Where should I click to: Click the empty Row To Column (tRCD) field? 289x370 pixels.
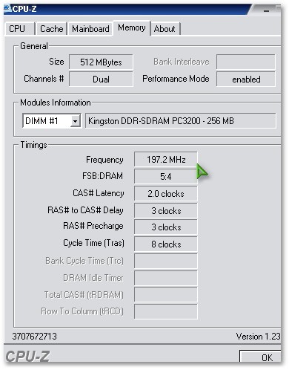click(x=166, y=311)
